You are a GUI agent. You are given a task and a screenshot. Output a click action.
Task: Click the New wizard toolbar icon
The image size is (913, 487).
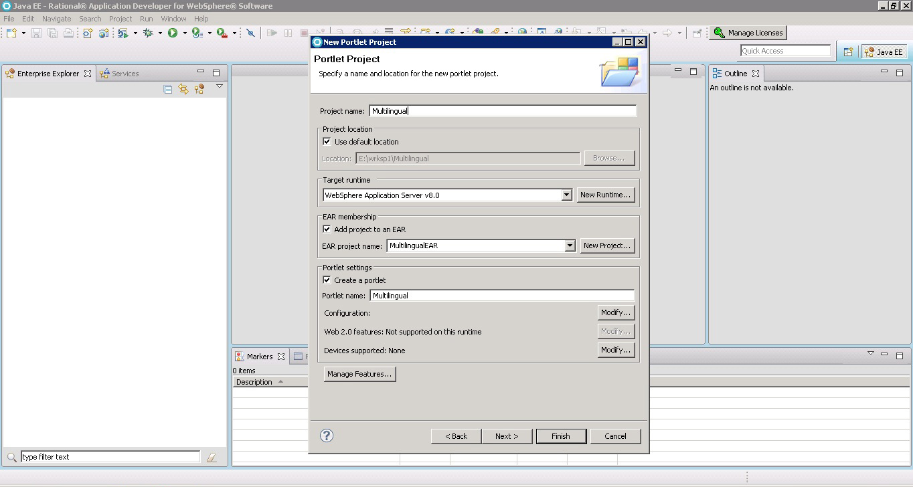(11, 33)
